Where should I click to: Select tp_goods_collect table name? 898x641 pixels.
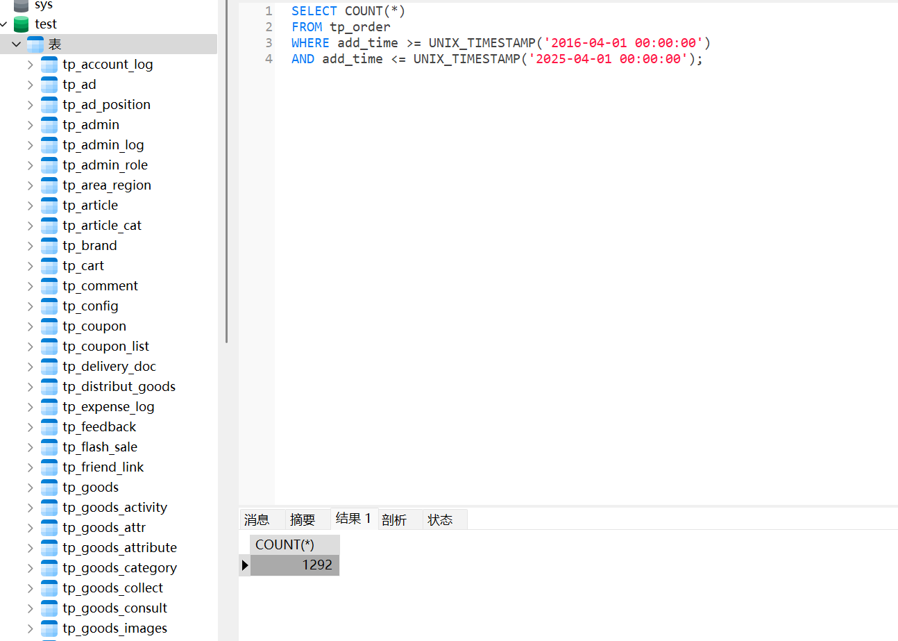(112, 588)
